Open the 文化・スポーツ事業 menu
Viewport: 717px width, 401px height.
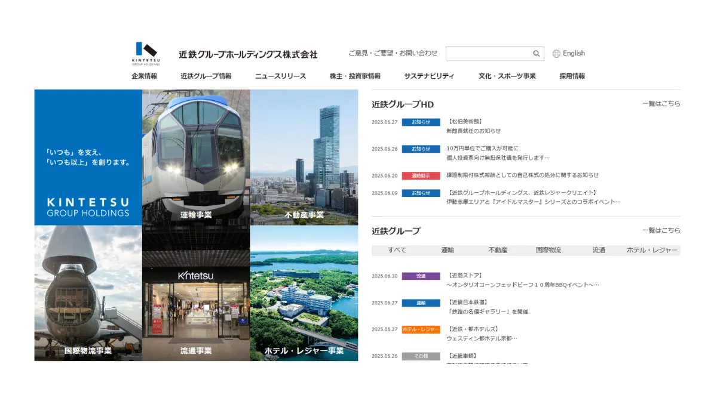(507, 76)
